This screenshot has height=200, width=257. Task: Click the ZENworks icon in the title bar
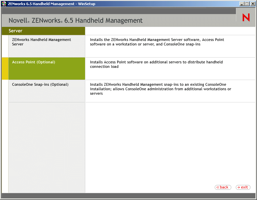click(4, 4)
